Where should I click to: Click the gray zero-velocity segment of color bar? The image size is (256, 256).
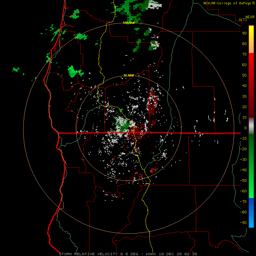(251, 126)
